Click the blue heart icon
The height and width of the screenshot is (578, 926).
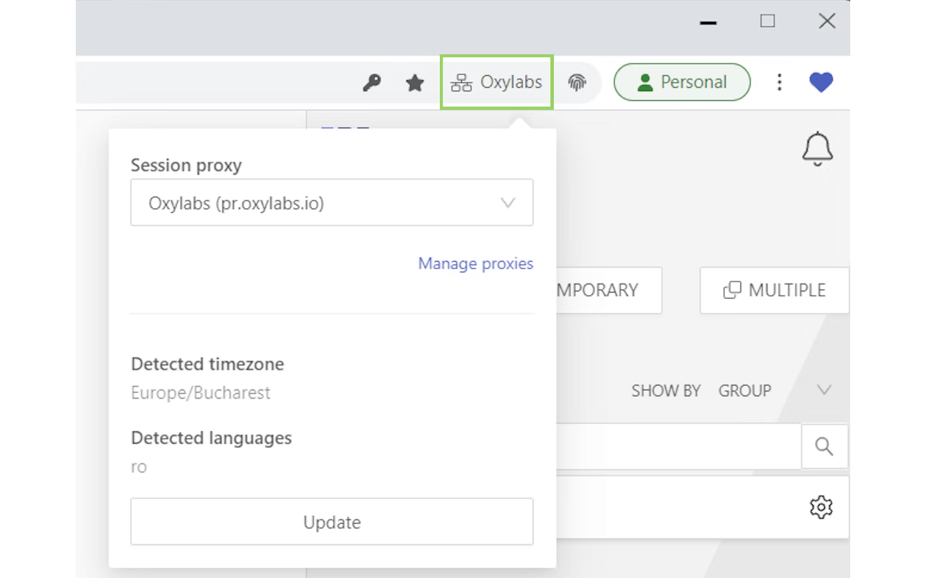[821, 82]
